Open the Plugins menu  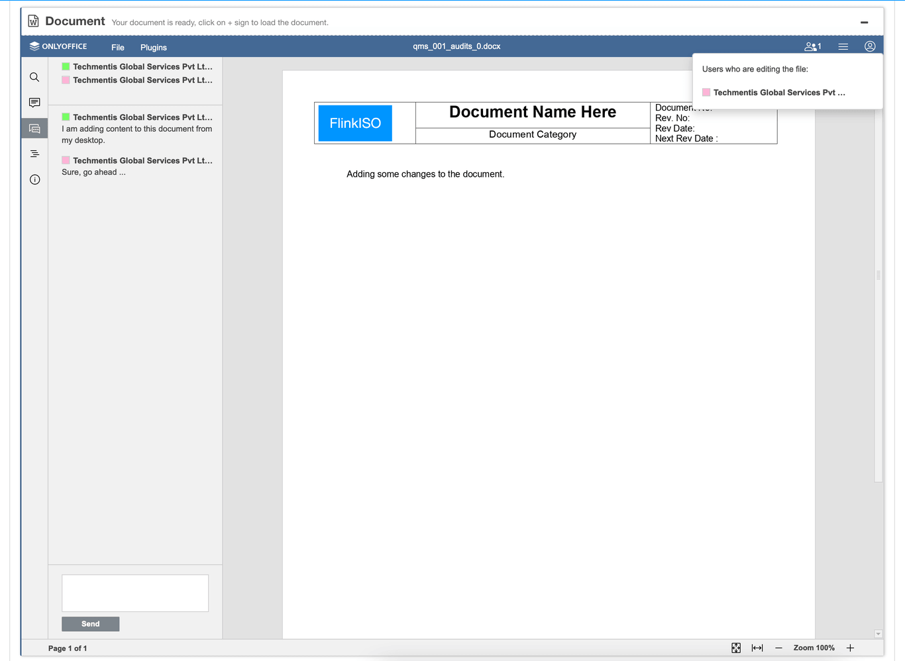pos(154,47)
